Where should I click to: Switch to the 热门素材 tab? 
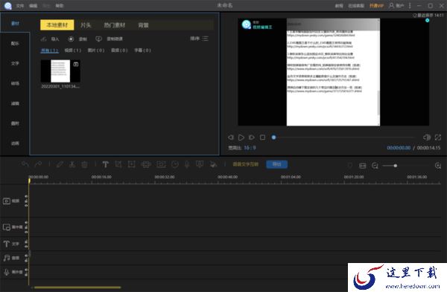(x=114, y=25)
